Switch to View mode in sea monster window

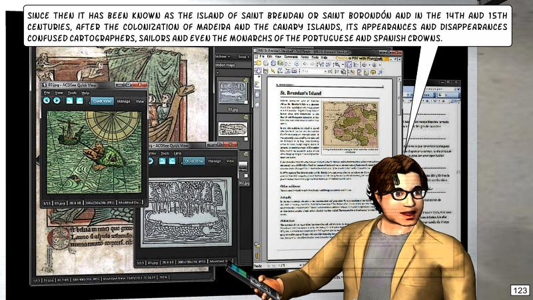(x=140, y=101)
